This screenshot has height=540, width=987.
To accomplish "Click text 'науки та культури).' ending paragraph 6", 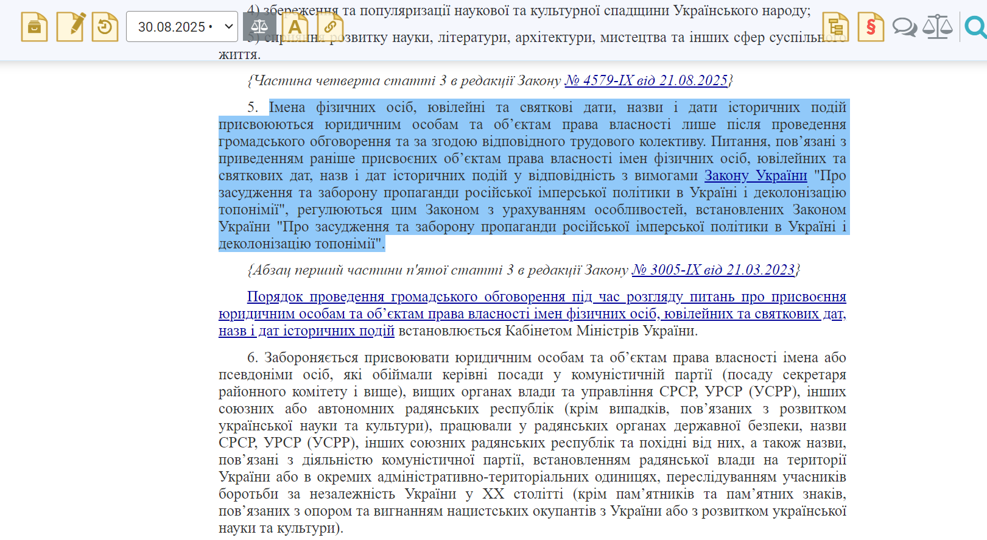I will pyautogui.click(x=281, y=528).
